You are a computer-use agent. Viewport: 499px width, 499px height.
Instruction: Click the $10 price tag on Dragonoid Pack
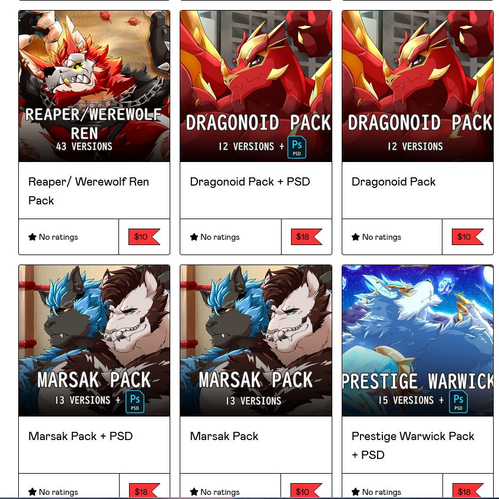click(468, 237)
